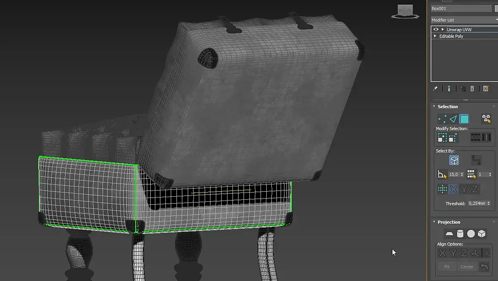Toggle Select by Material ID icon
The width and height of the screenshot is (498, 281).
point(471,174)
